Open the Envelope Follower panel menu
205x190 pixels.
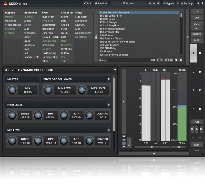tap(109, 79)
